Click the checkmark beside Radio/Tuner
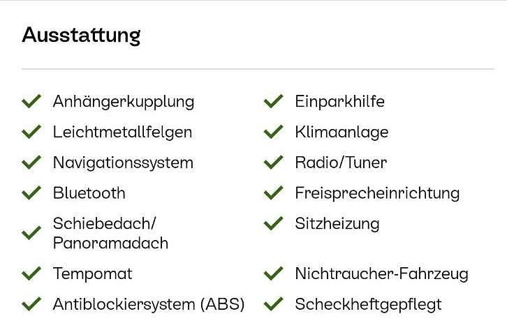Screen dimensions: 507x330 click(273, 163)
